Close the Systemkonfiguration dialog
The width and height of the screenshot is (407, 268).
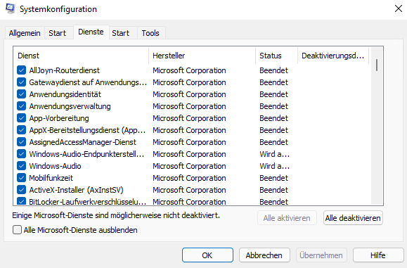pos(398,8)
